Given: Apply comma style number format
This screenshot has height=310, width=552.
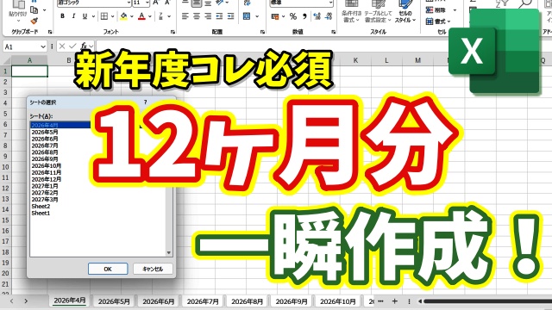Looking at the screenshot, I should (x=304, y=16).
